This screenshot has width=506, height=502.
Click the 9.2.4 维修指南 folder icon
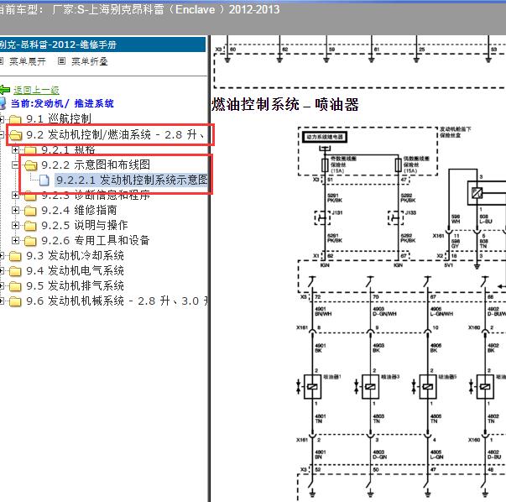(x=30, y=211)
